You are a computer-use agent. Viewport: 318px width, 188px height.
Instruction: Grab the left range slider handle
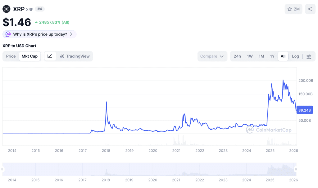pyautogui.click(x=2, y=169)
